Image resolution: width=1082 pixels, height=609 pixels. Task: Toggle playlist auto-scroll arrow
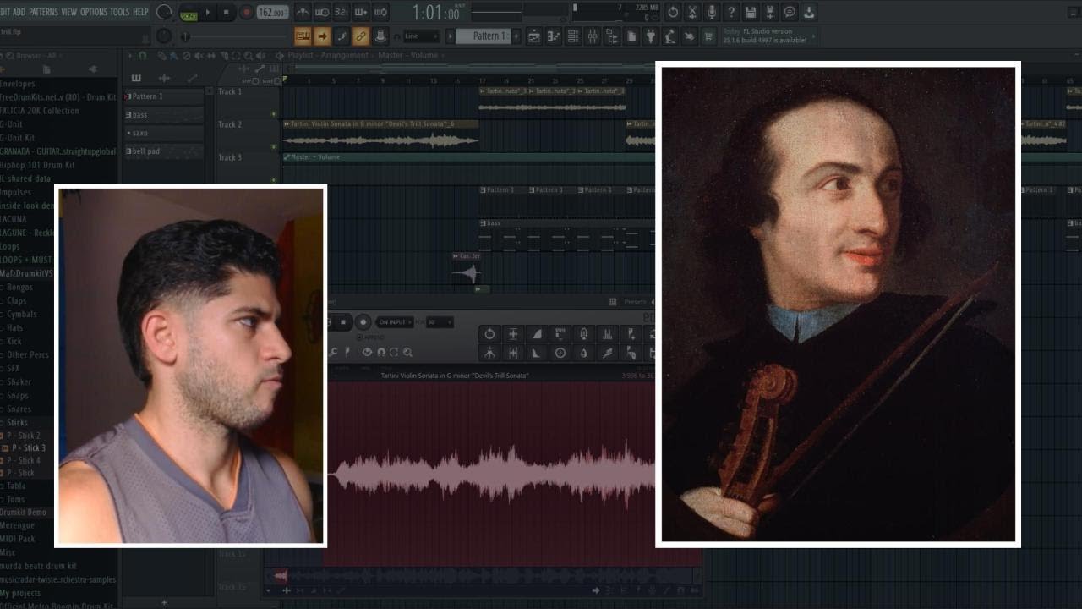[322, 36]
